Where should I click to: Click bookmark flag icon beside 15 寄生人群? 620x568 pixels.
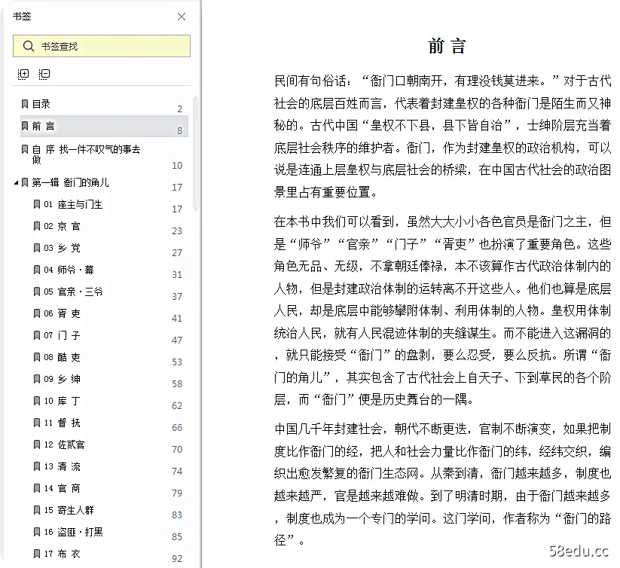37,510
